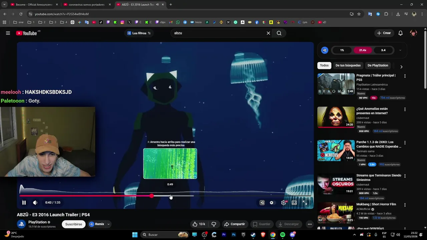Switch to coronavirus somos portadores tab
The width and height of the screenshot is (427, 240).
87,5
